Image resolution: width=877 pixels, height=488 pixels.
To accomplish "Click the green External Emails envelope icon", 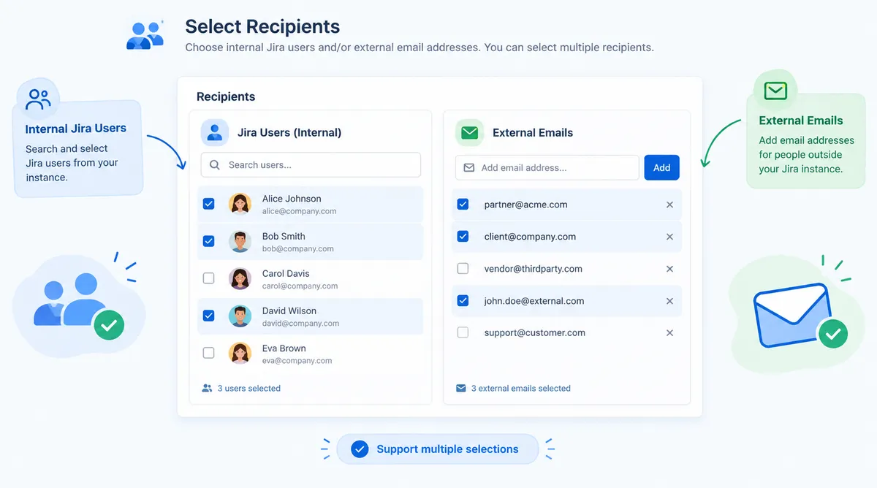I will tap(469, 132).
